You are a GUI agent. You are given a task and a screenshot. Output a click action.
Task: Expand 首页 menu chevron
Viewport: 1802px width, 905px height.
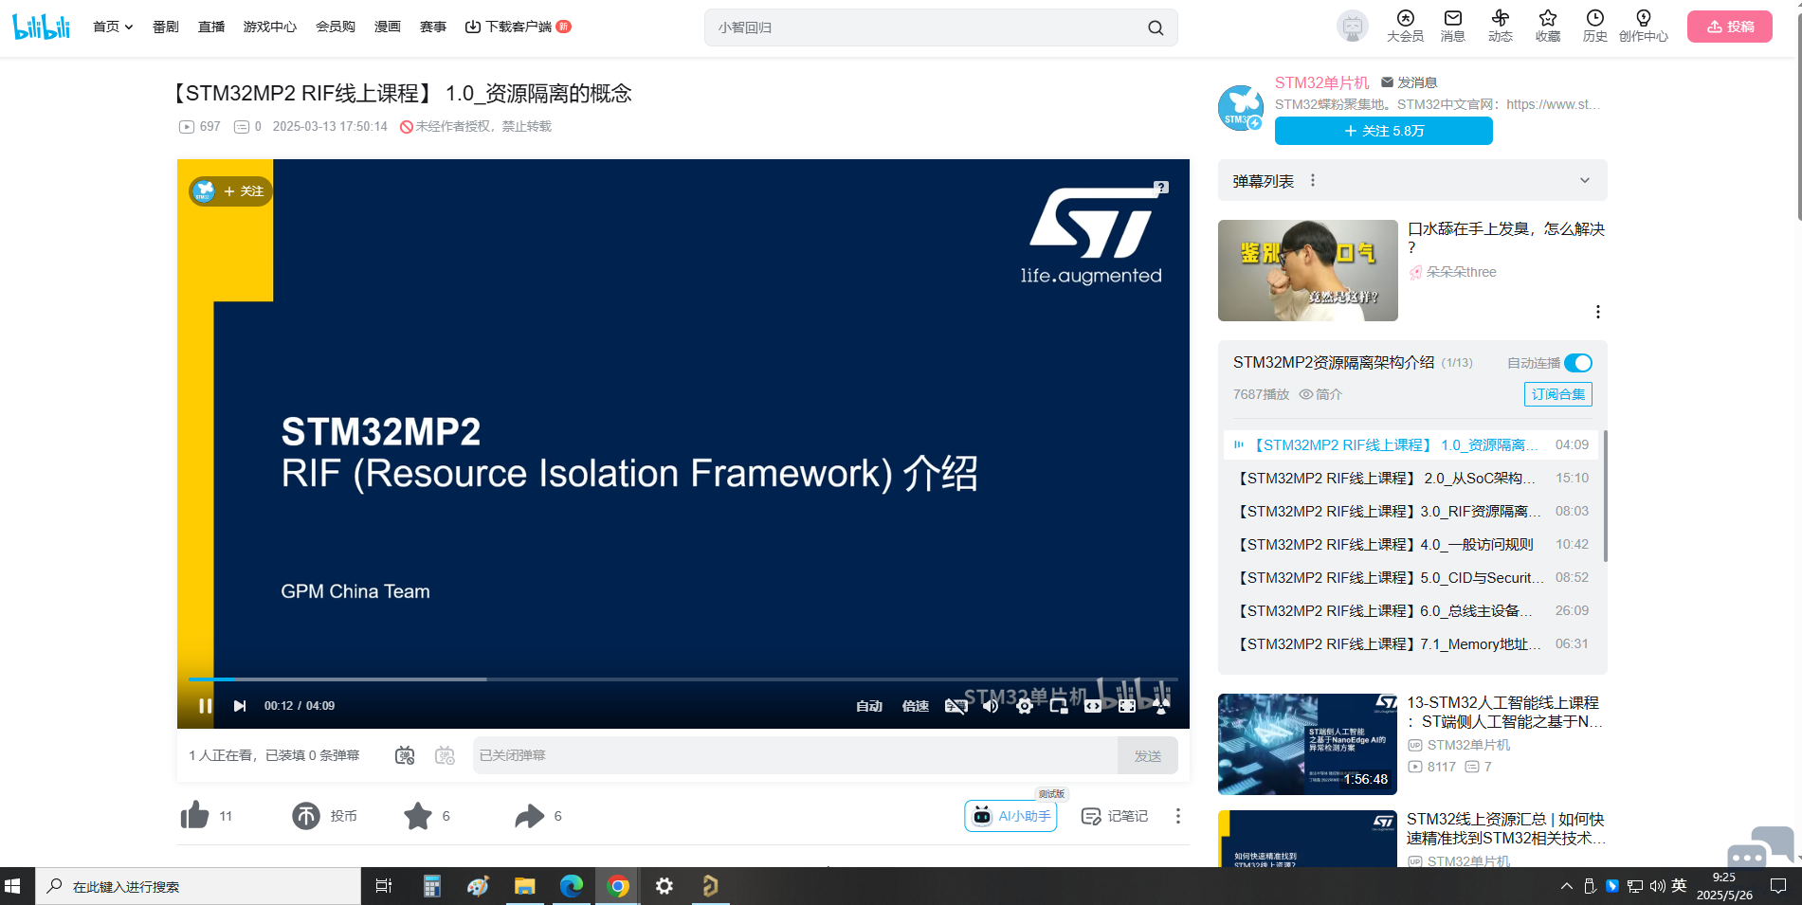click(x=128, y=27)
